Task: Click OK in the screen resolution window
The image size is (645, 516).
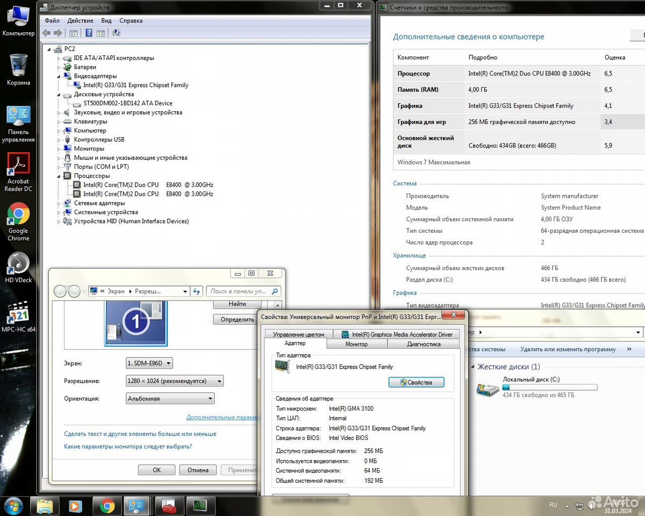Action: [156, 470]
